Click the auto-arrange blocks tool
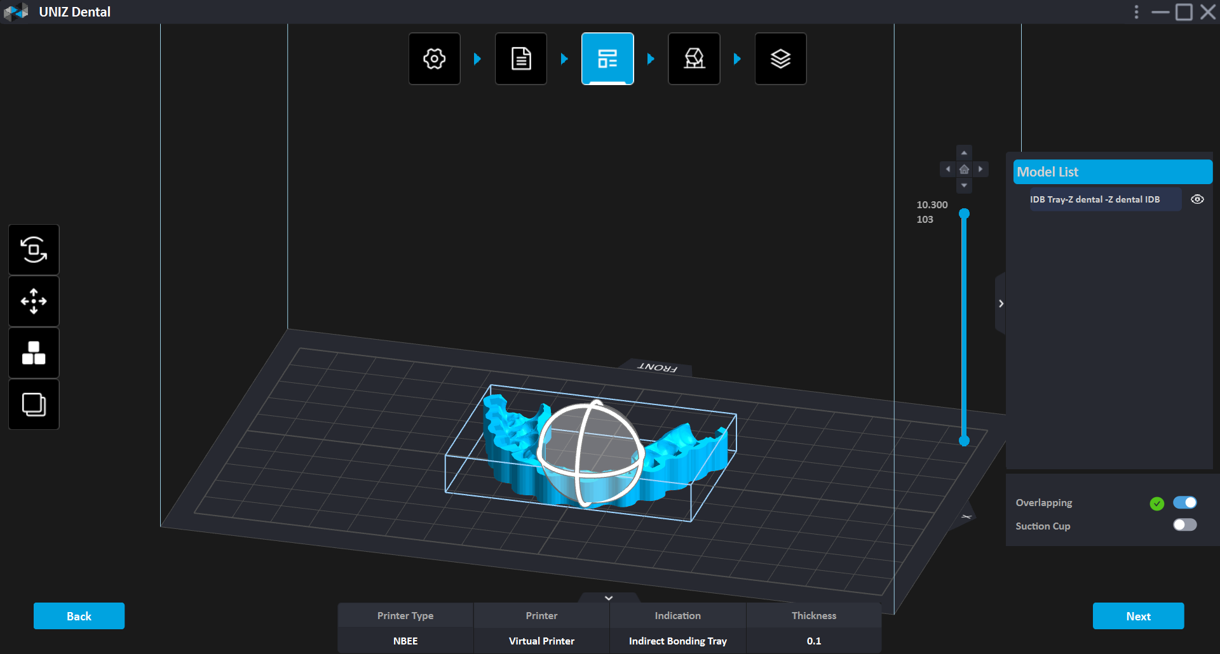Image resolution: width=1220 pixels, height=654 pixels. coord(34,353)
